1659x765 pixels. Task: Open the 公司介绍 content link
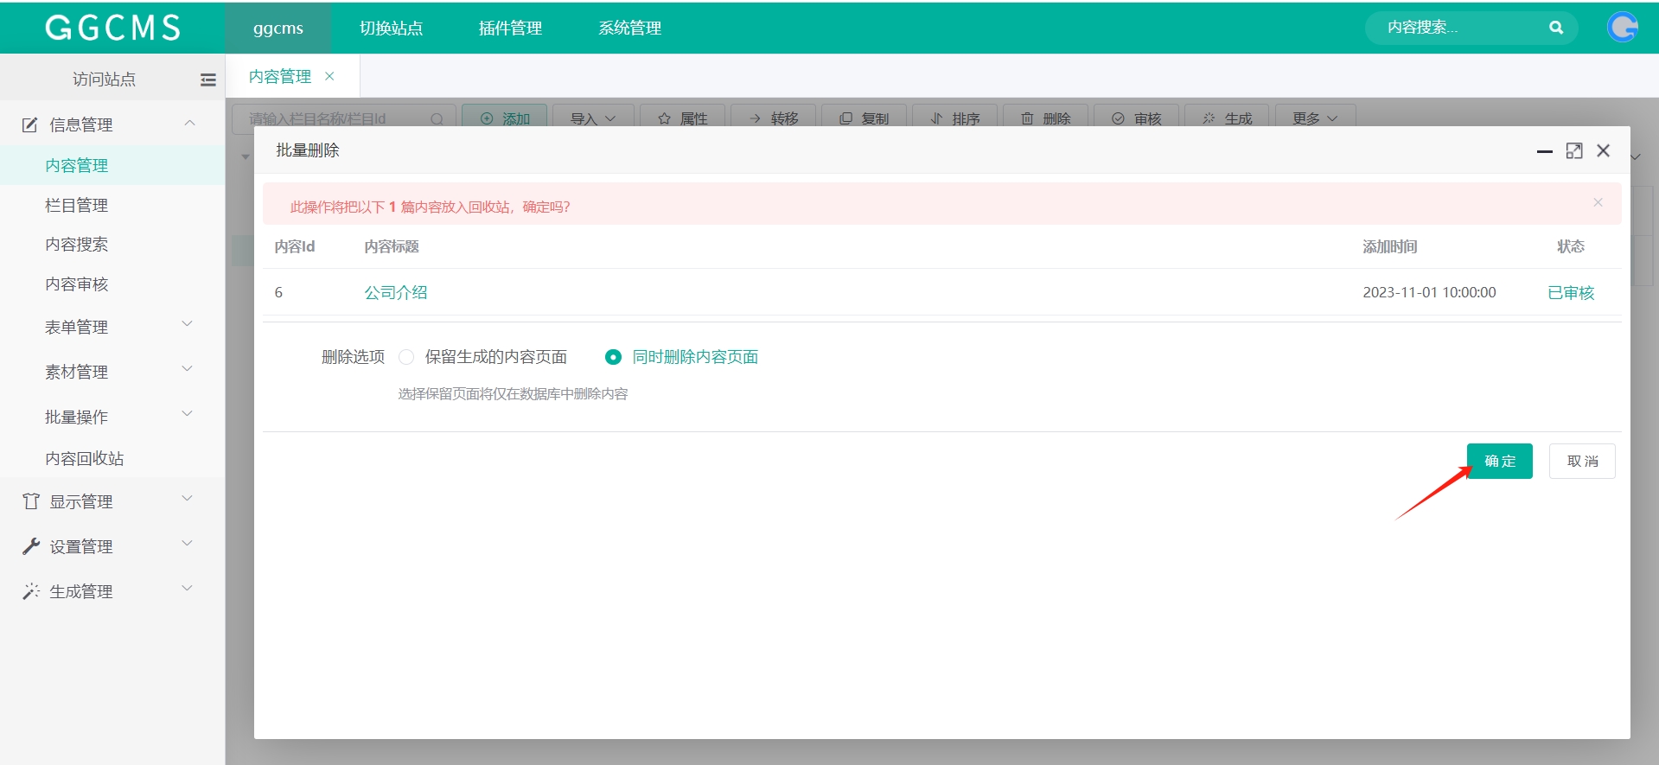coord(395,292)
